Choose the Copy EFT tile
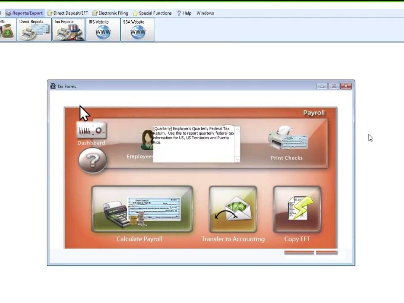The height and width of the screenshot is (303, 404). click(297, 209)
